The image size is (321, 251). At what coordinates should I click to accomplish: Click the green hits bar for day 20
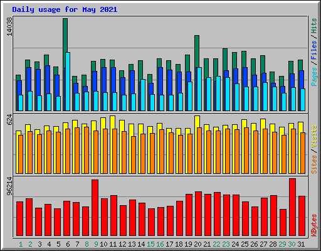[x=197, y=51]
